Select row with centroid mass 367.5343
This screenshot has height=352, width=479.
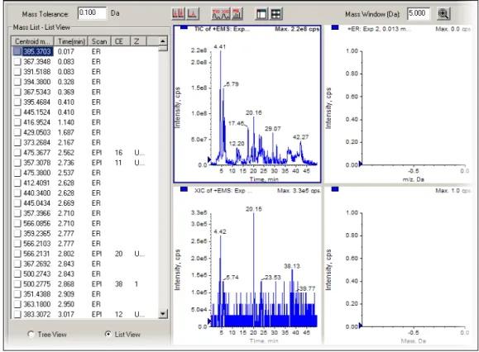point(85,92)
